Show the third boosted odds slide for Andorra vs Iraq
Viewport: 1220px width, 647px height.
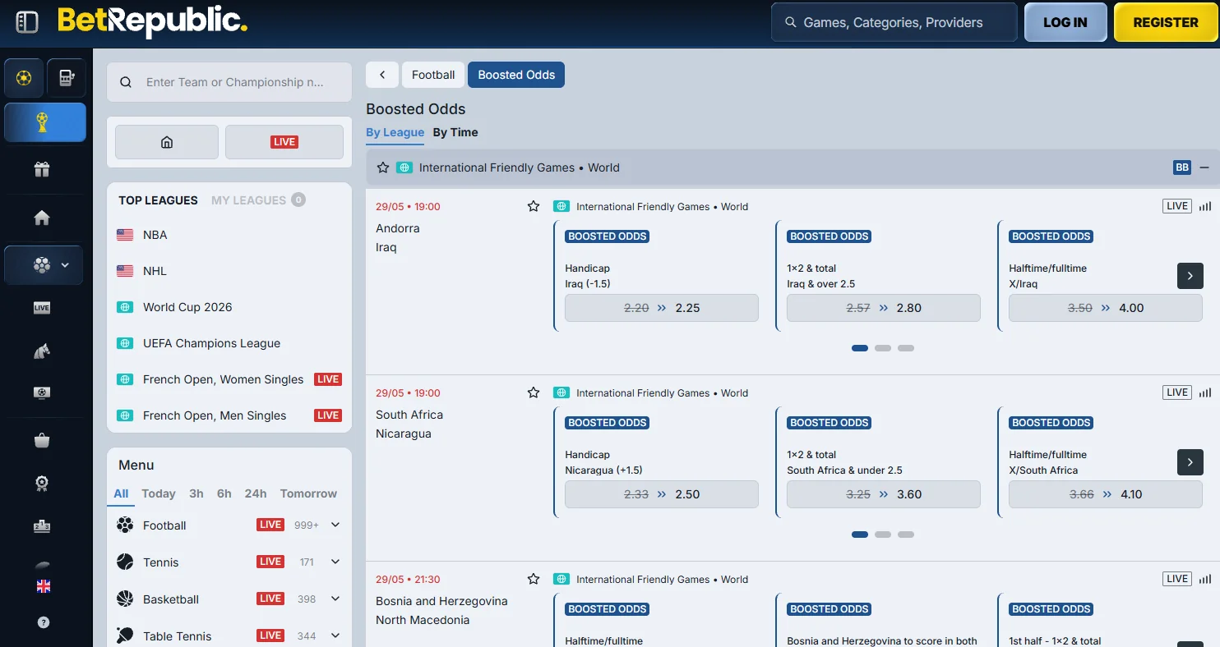[x=906, y=348]
